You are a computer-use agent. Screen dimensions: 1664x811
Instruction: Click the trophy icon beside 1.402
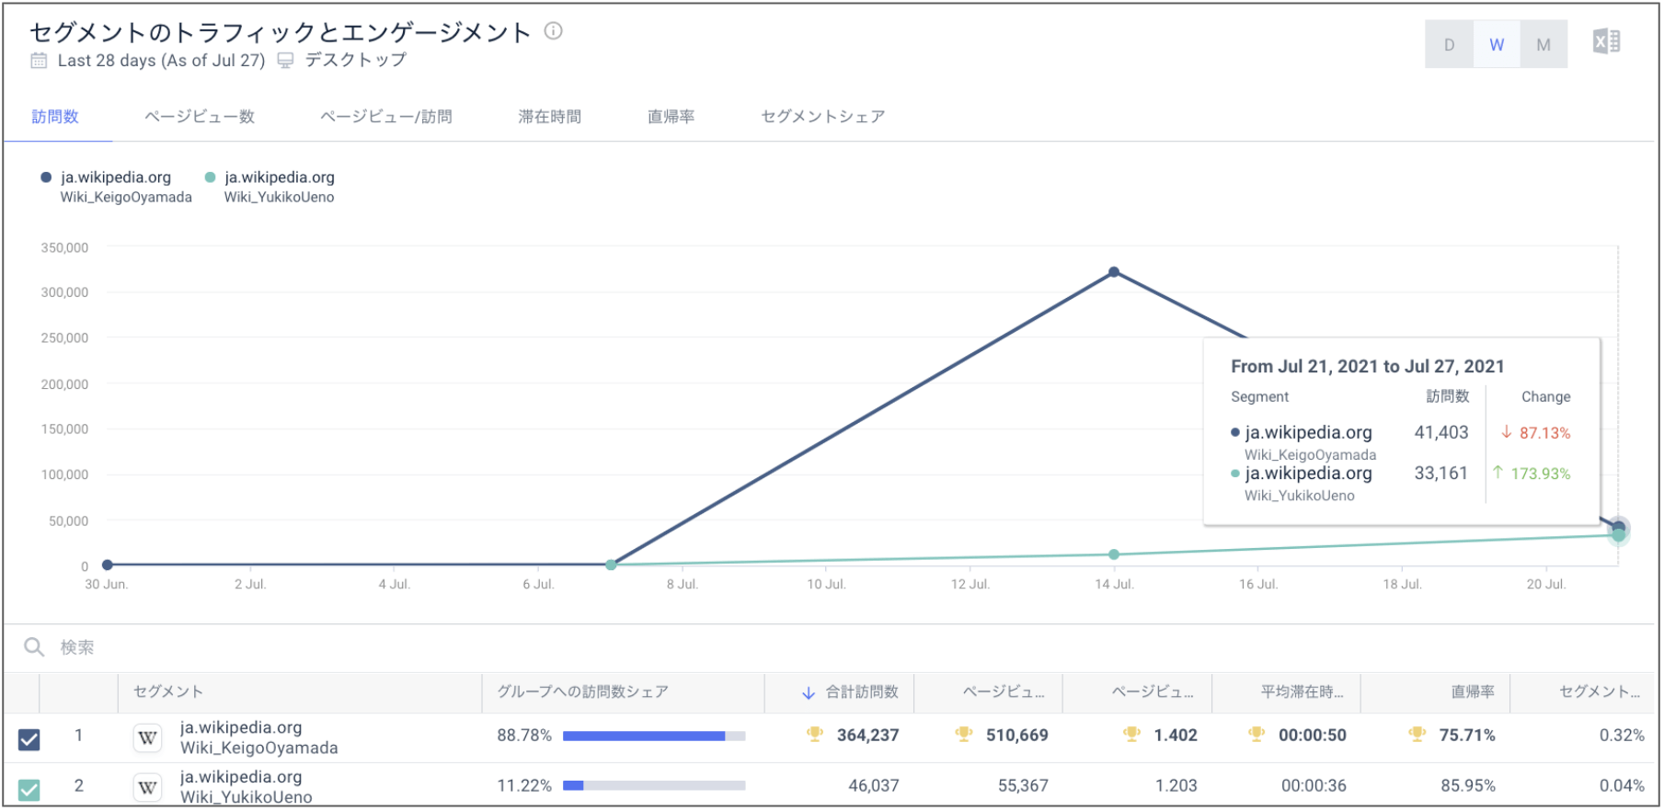coord(1131,735)
